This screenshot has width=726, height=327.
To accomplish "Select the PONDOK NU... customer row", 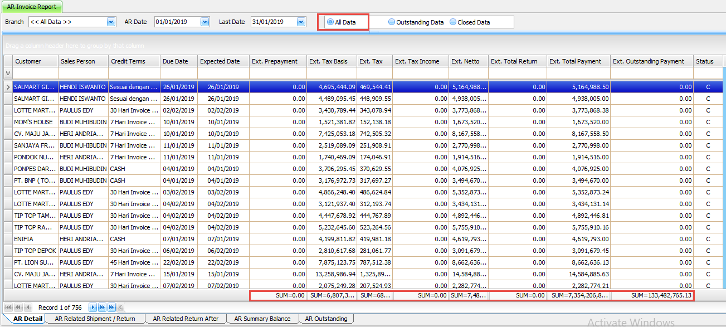I will pyautogui.click(x=363, y=157).
